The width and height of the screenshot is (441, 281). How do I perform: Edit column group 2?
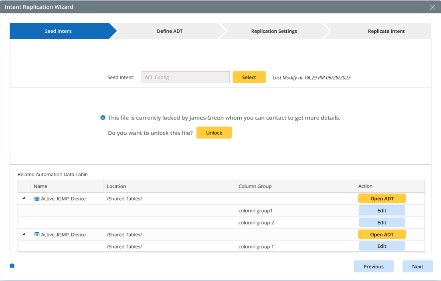point(382,223)
